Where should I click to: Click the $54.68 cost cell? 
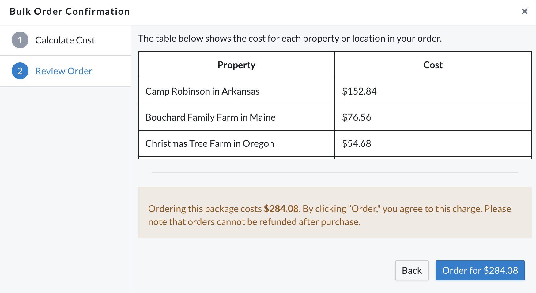[x=433, y=143]
